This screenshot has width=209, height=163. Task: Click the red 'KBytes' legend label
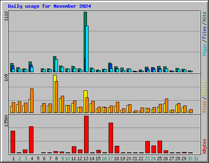tap(205, 146)
